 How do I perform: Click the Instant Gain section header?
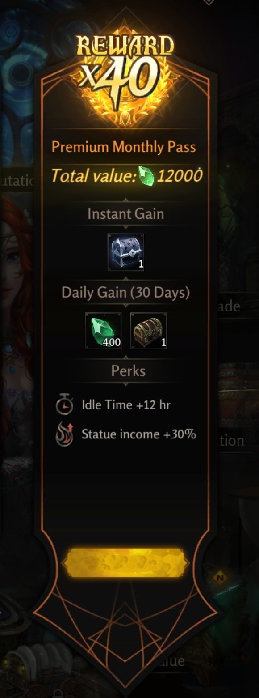[x=125, y=214]
